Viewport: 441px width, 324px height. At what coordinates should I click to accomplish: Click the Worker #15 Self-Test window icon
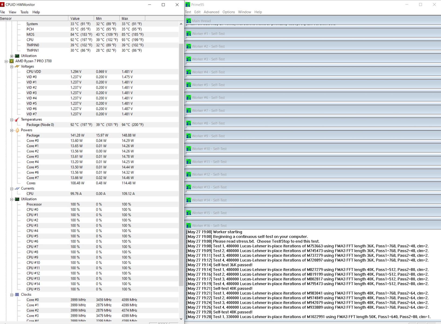[189, 212]
